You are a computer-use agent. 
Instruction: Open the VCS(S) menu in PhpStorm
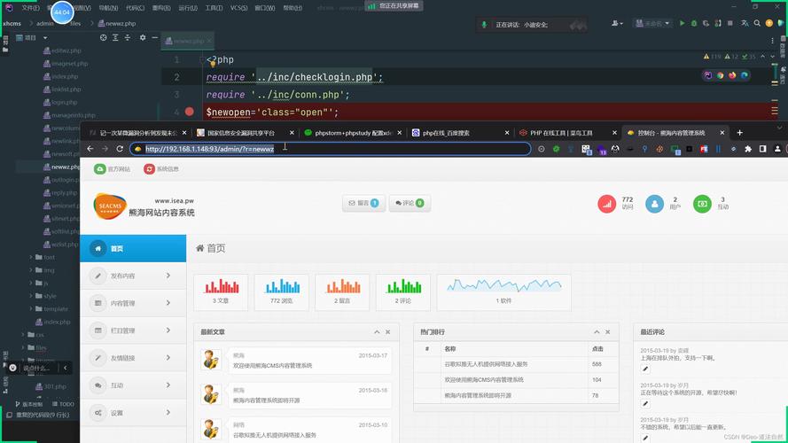238,7
